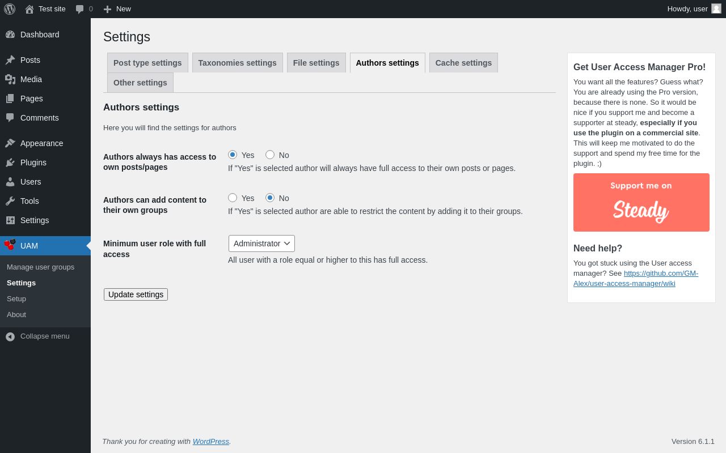Select No for authors adding content to groups
The height and width of the screenshot is (453, 726).
[270, 198]
